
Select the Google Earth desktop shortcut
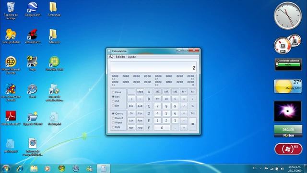33,9
